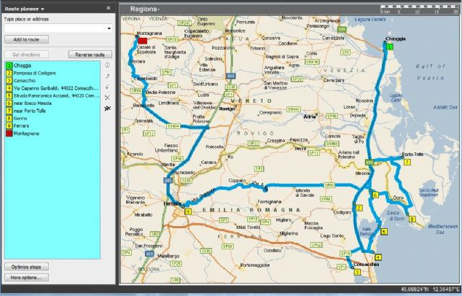This screenshot has width=462, height=296.
Task: Click yellow waypoint 9 marker near Ferrara
Action: (x=187, y=211)
